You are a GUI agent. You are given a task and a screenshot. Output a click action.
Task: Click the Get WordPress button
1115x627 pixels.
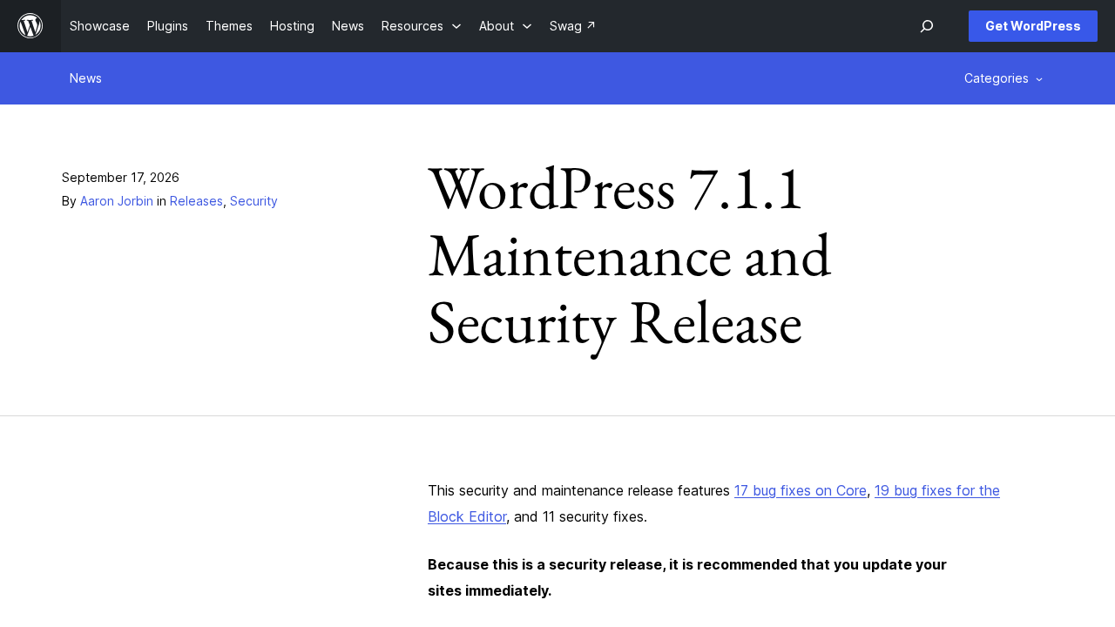[1033, 26]
